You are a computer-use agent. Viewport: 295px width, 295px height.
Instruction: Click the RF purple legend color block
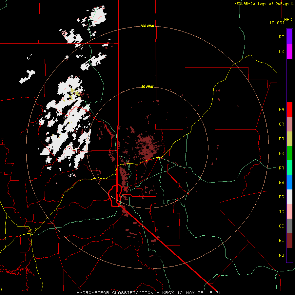tap(289, 36)
